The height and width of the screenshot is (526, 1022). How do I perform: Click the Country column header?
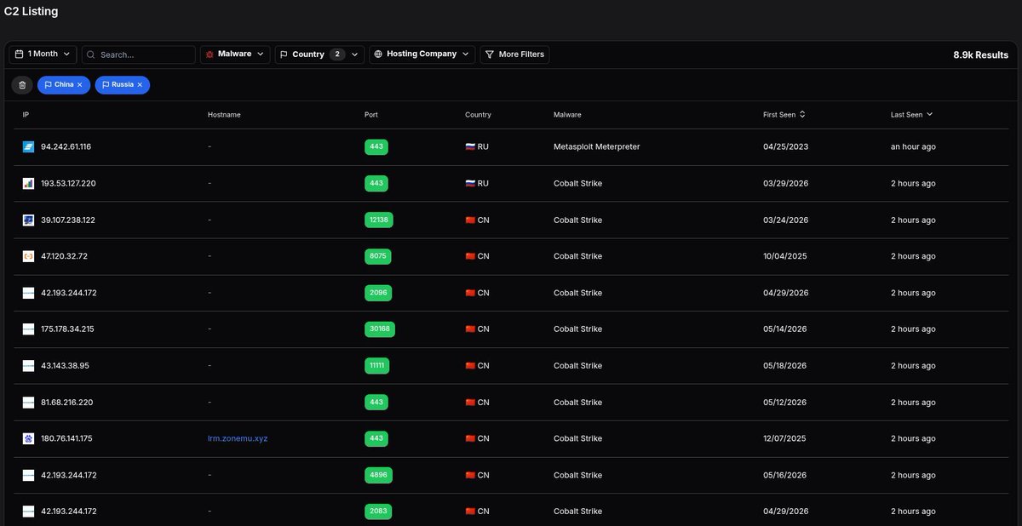point(478,114)
